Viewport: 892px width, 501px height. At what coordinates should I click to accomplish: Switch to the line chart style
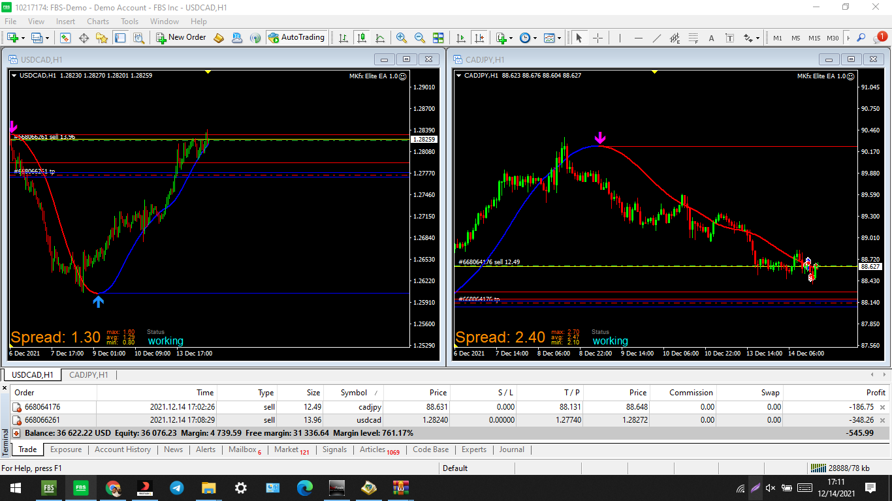click(x=380, y=38)
